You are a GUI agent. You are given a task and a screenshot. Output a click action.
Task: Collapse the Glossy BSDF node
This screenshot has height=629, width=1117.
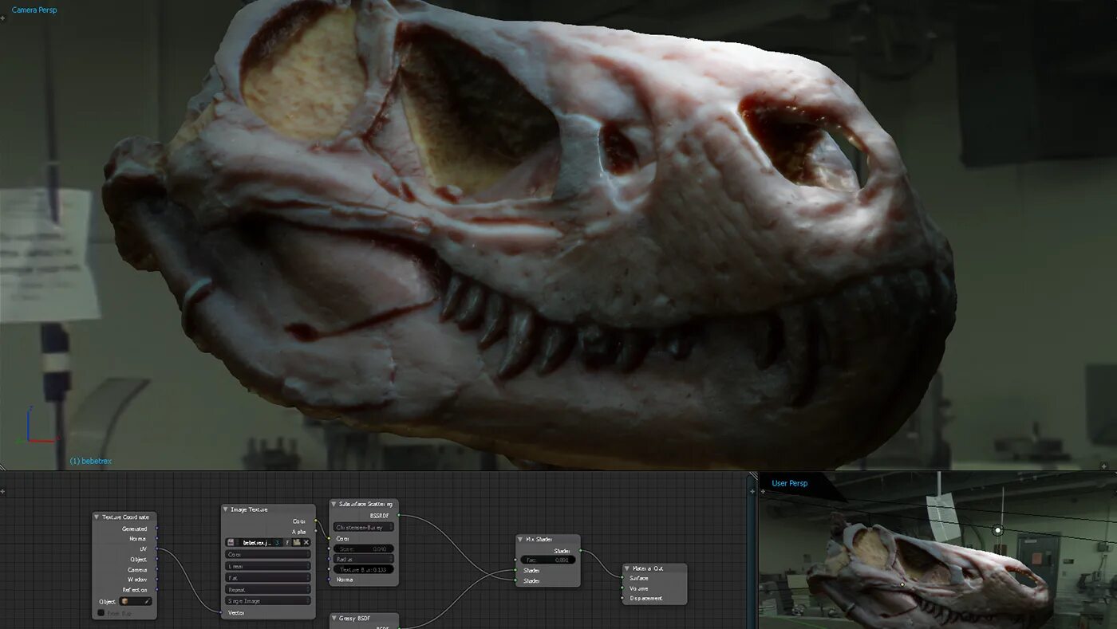coord(334,618)
